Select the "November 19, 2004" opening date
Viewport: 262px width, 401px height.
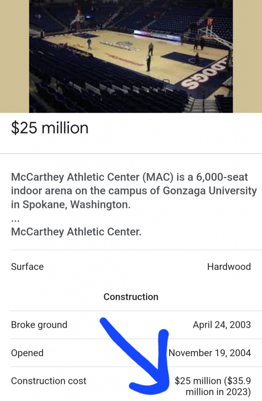pyautogui.click(x=210, y=353)
